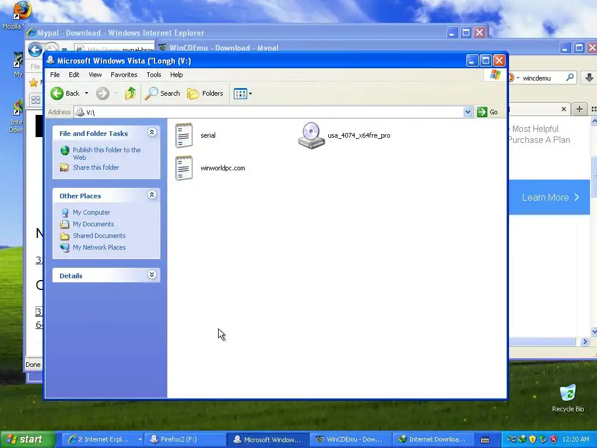The width and height of the screenshot is (597, 448).
Task: Click the Mypal horizontal scrollbar thumb
Action: click(542, 342)
